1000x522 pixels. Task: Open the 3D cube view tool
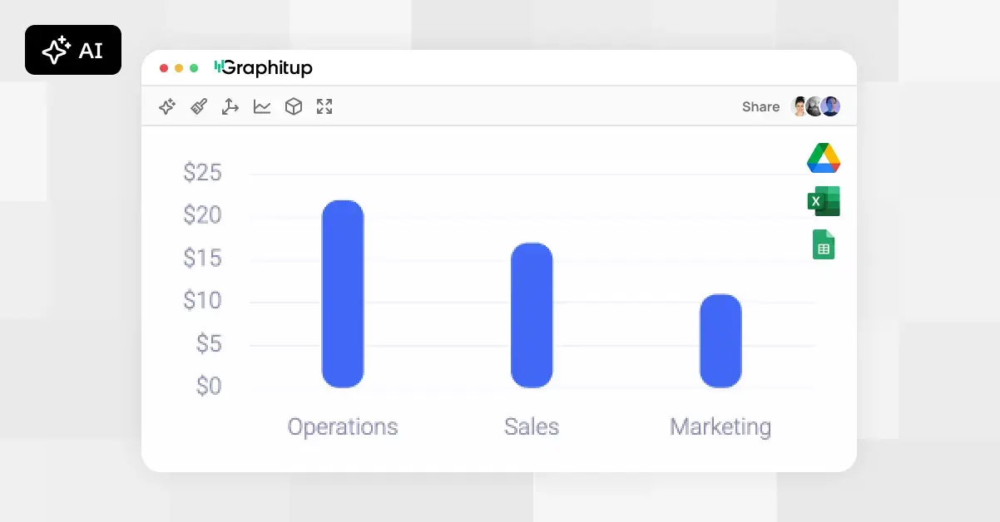(293, 106)
